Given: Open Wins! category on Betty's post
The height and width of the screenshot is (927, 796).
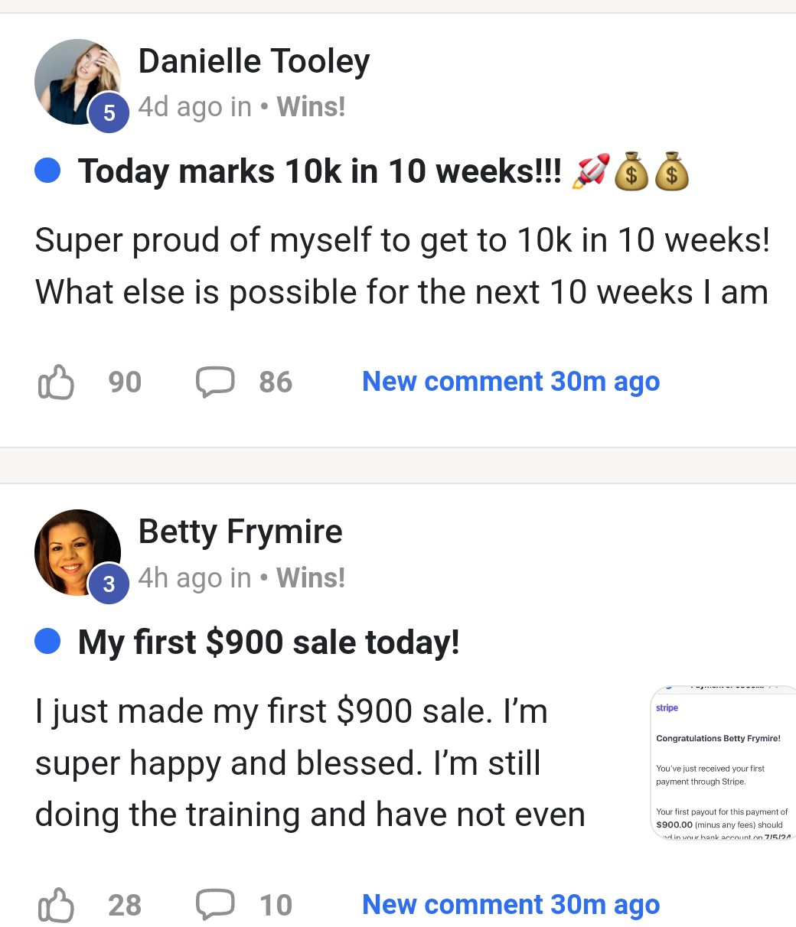Looking at the screenshot, I should pos(311,578).
